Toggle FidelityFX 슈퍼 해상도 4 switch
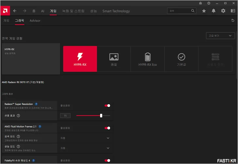The image size is (238, 164). tap(107, 160)
